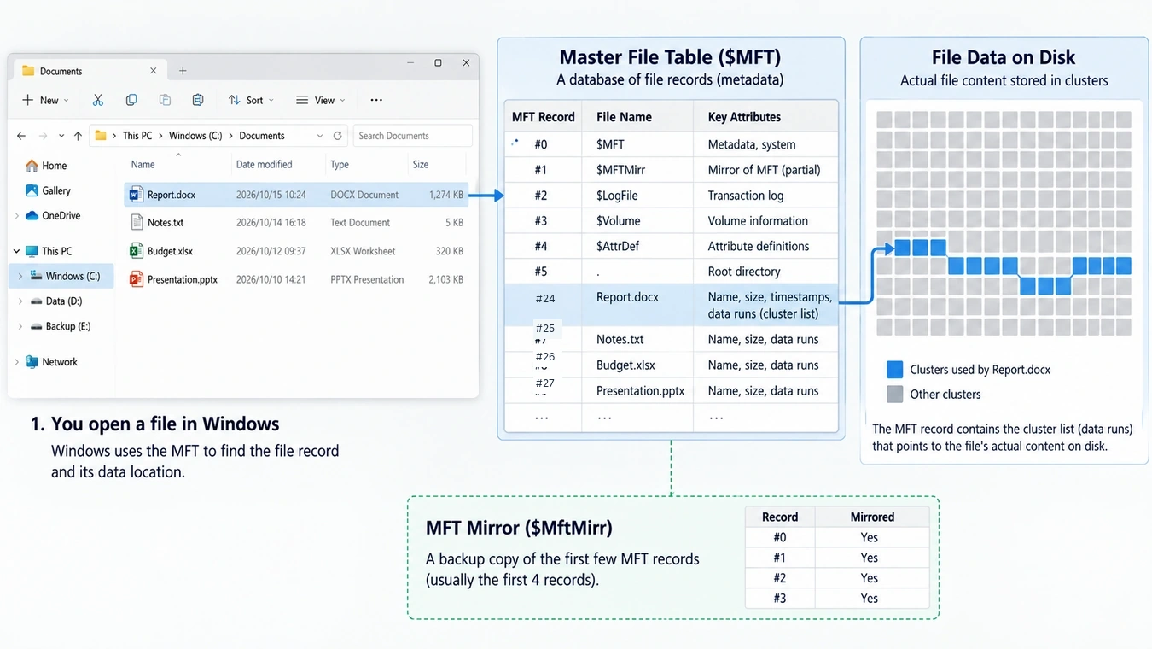The height and width of the screenshot is (649, 1152).
Task: Expand the Windows (C:) tree node
Action: pos(20,276)
